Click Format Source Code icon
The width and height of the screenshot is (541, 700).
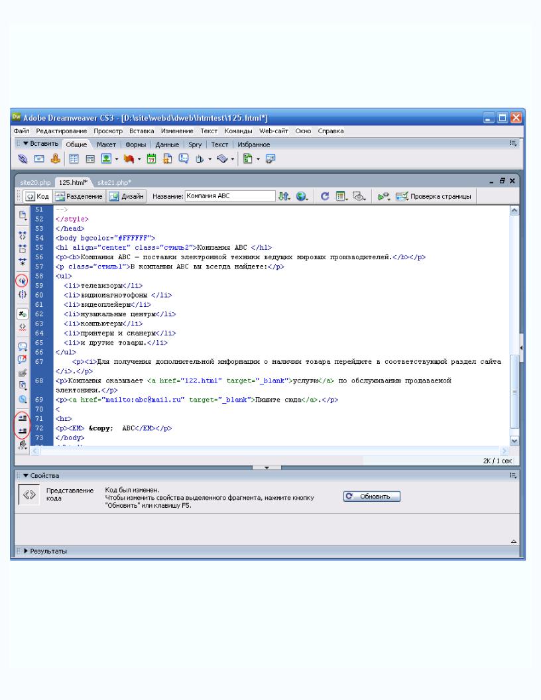tap(23, 444)
